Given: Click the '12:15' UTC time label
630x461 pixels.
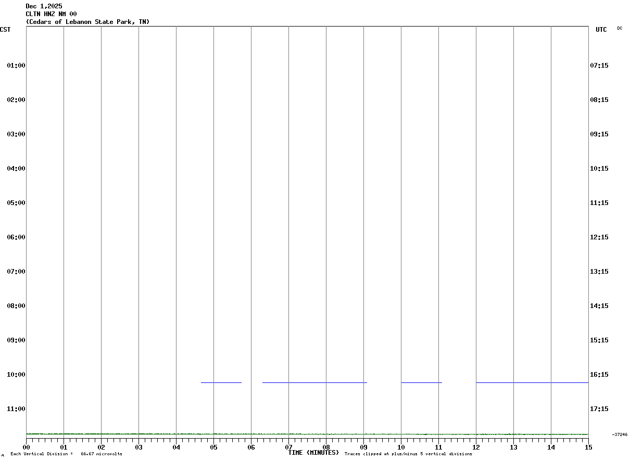Looking at the screenshot, I should pos(599,237).
